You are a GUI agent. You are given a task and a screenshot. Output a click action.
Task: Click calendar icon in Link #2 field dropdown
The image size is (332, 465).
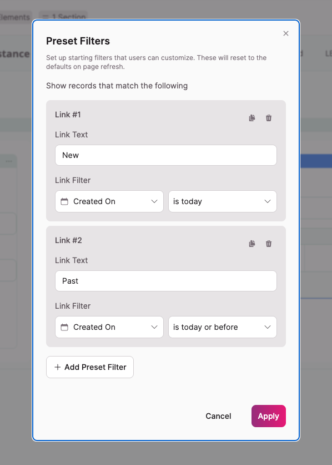[x=64, y=327]
